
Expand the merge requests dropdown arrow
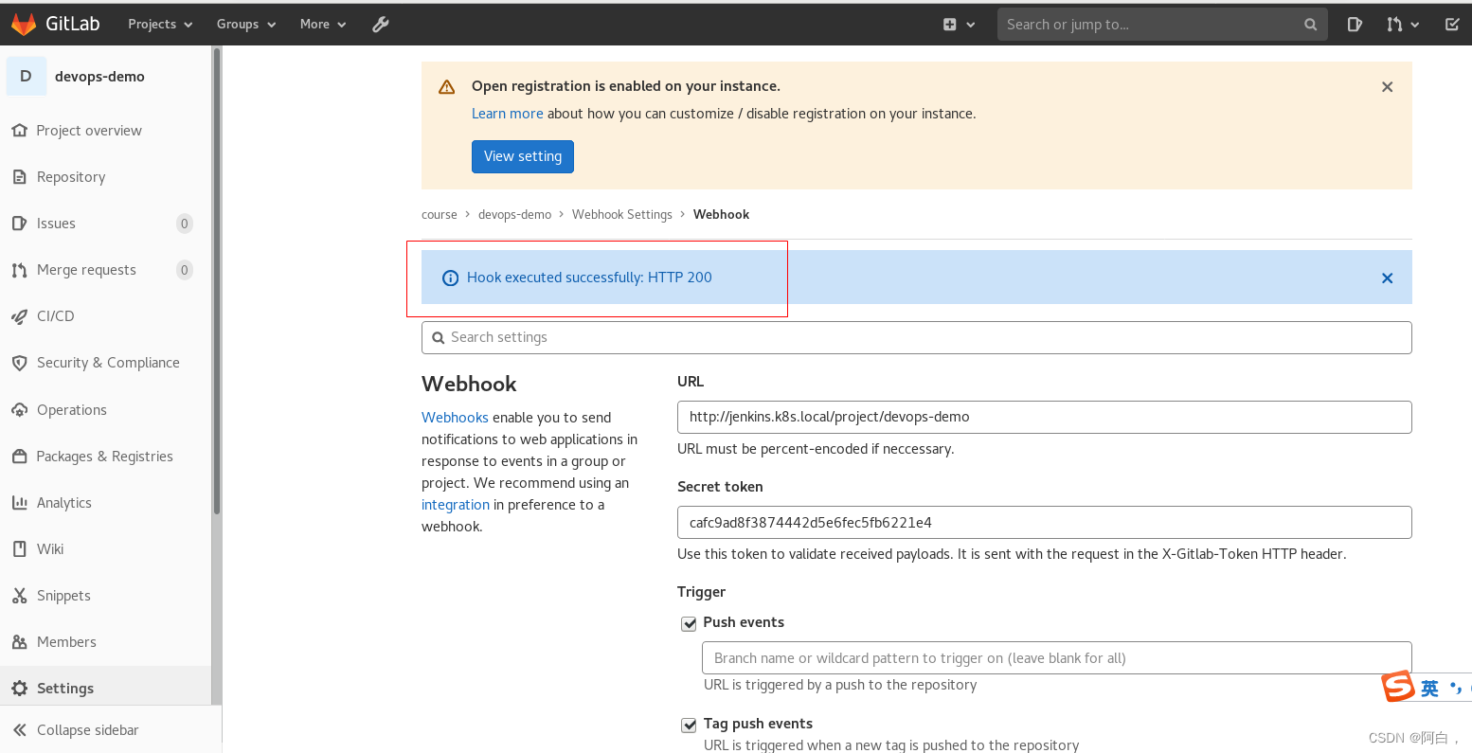click(x=1415, y=25)
